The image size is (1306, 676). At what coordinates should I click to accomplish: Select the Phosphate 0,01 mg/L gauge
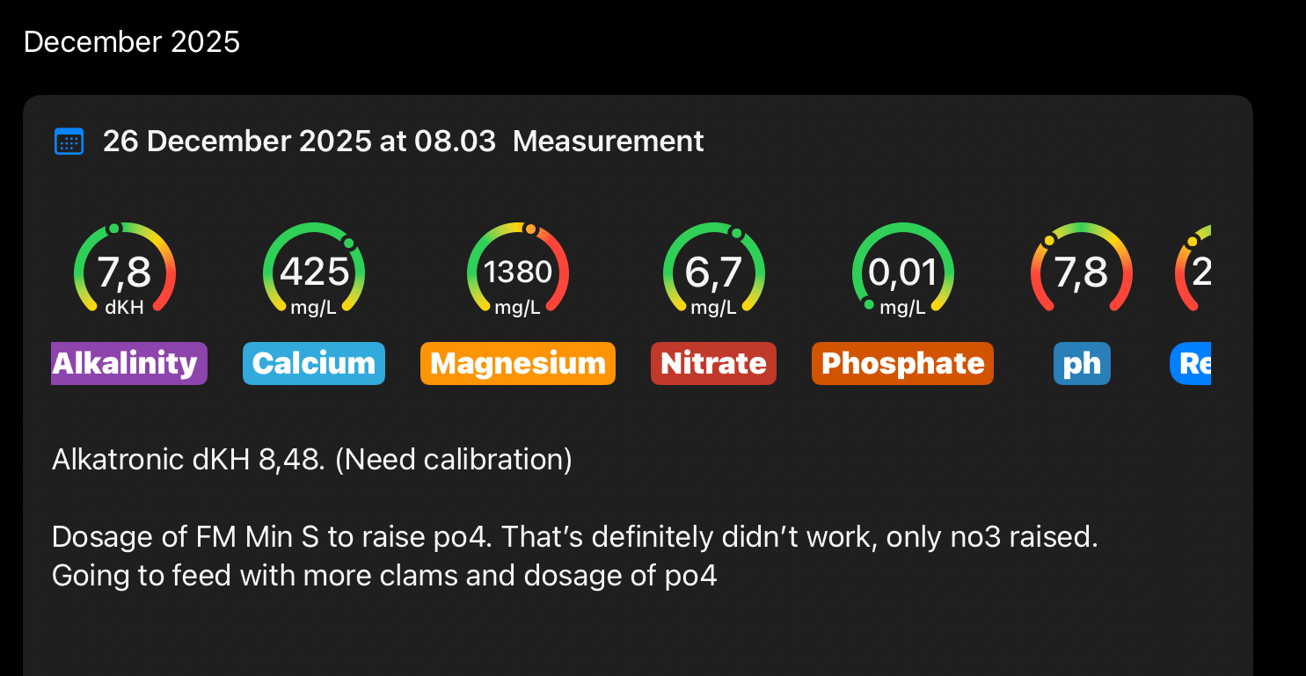click(x=902, y=271)
